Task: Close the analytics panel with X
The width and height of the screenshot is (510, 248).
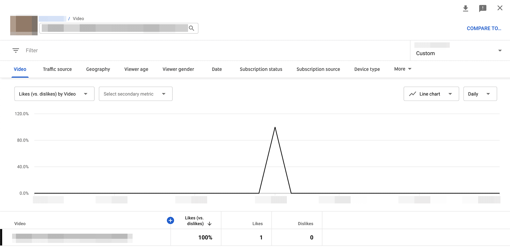Action: point(500,8)
